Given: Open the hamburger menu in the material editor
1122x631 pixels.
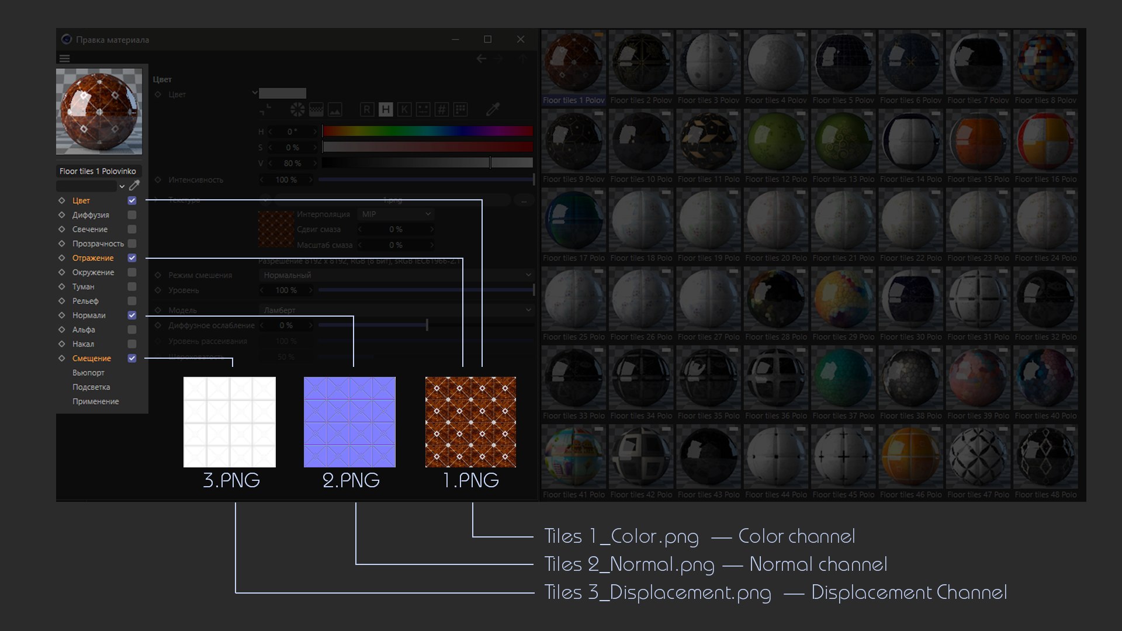Looking at the screenshot, I should point(64,58).
